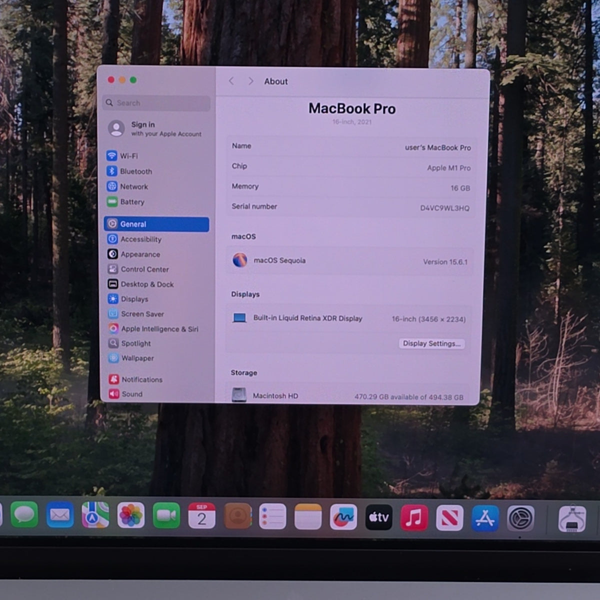Viewport: 600px width, 600px height.
Task: Click the Search field in sidebar
Action: click(x=157, y=103)
